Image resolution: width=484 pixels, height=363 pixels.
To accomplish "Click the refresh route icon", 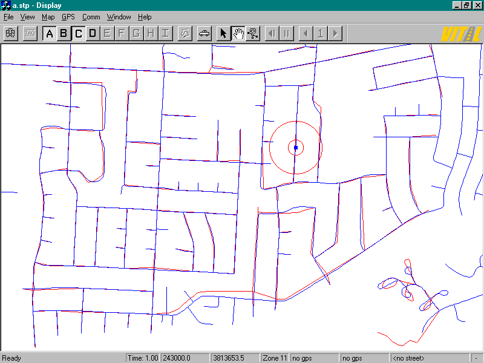I will coord(186,33).
